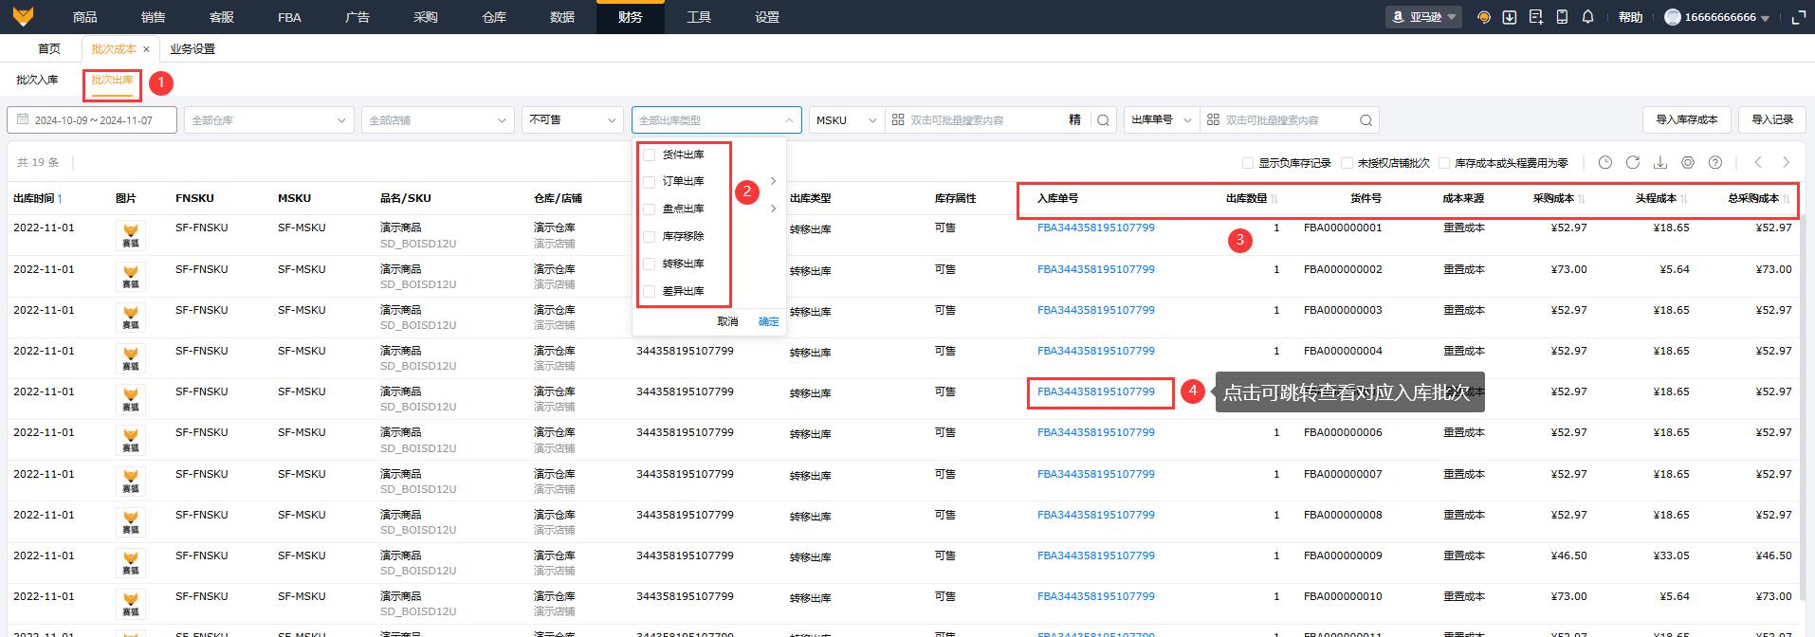Click the export download icon above table

pyautogui.click(x=1659, y=163)
